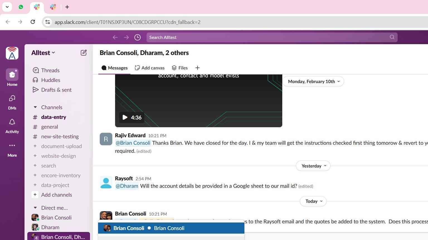Compose a new message with the pencil icon
Viewport: 428px width, 240px height.
coord(84,53)
